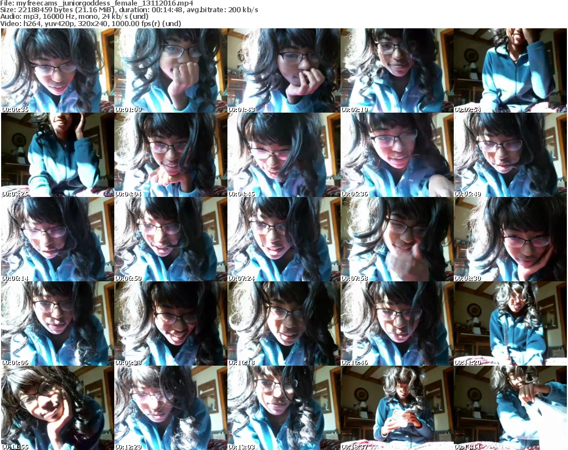Click the frame stamped 00:09:38
Viewport: 568px width, 450px height.
pos(171,323)
